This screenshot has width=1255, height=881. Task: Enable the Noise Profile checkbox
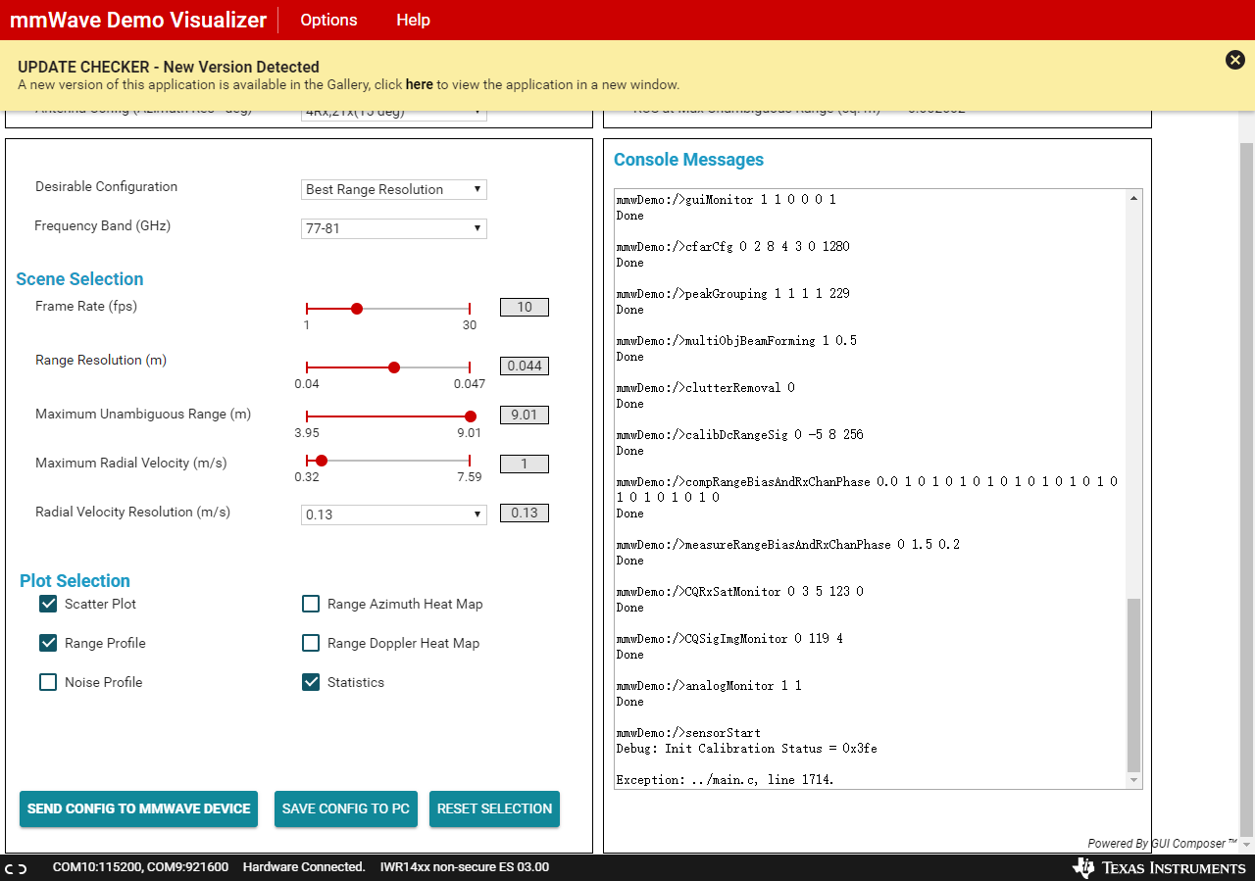tap(48, 682)
